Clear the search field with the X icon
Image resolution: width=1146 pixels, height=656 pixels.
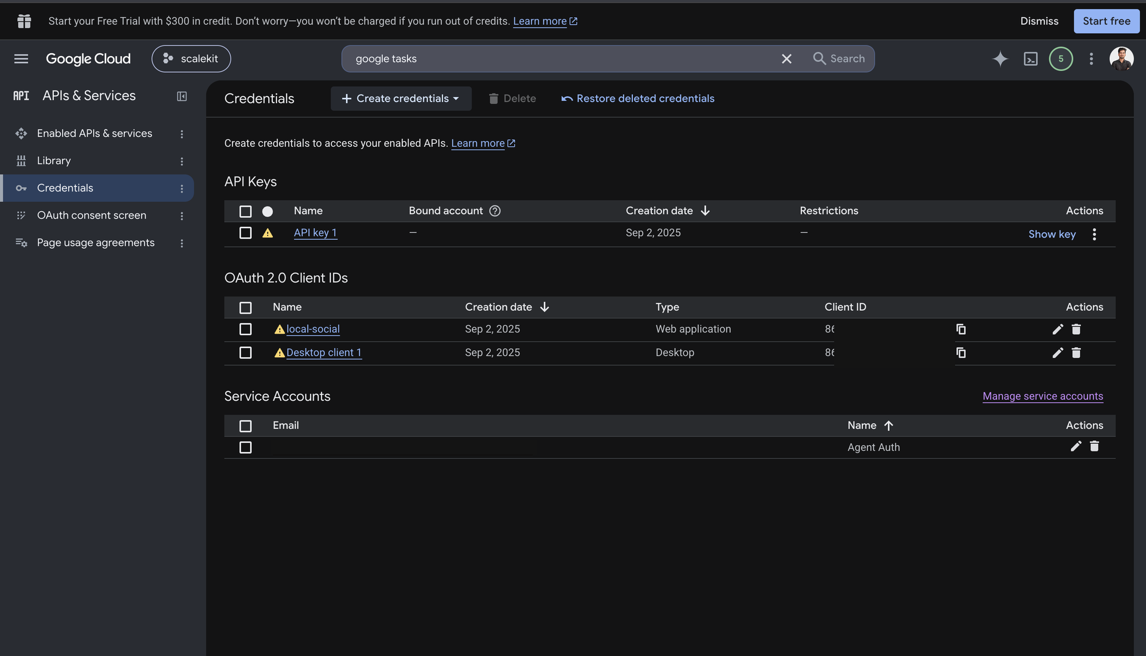pyautogui.click(x=787, y=58)
